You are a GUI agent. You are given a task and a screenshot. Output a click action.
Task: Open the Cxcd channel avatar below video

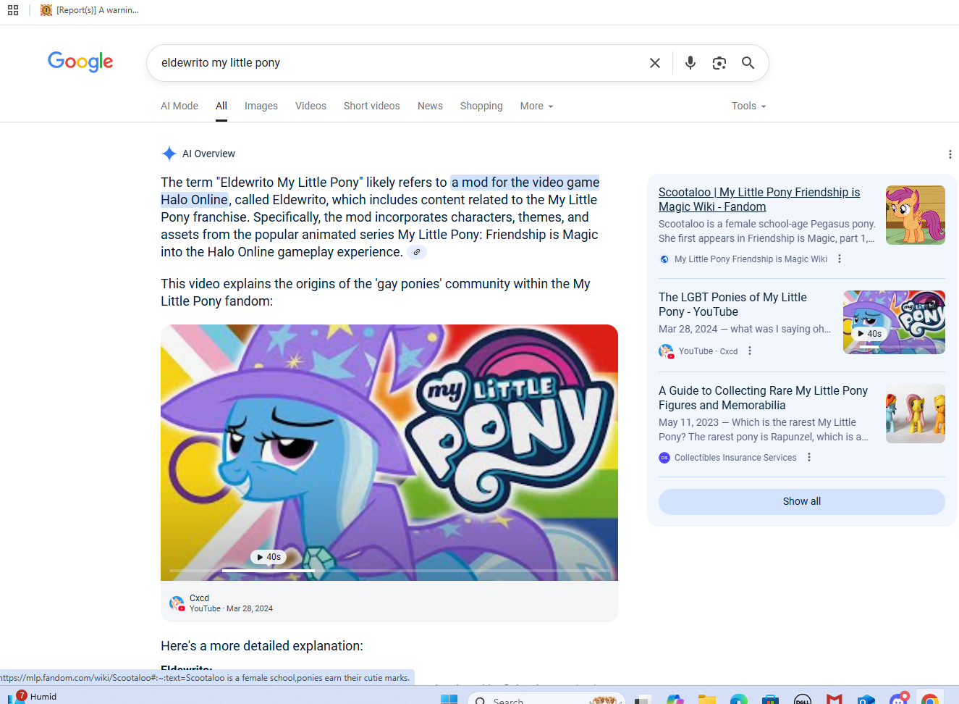click(x=177, y=603)
